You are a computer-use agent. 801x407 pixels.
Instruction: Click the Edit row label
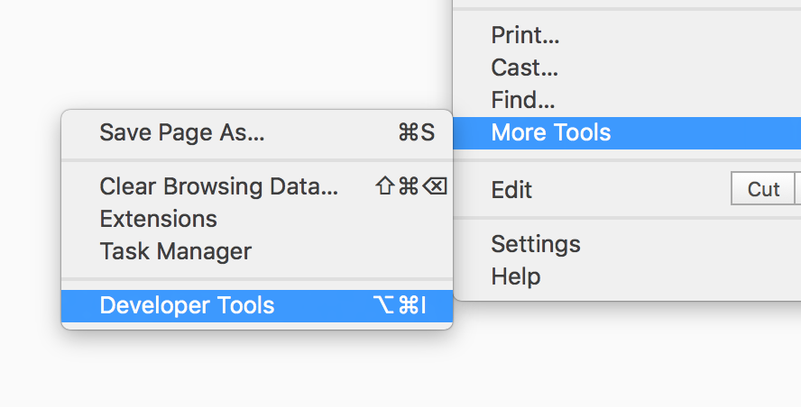click(511, 190)
